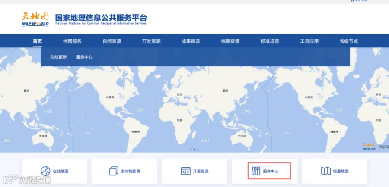The height and width of the screenshot is (187, 389).
Task: Open the 标准地图 map shortcut card
Action: coord(335,171)
